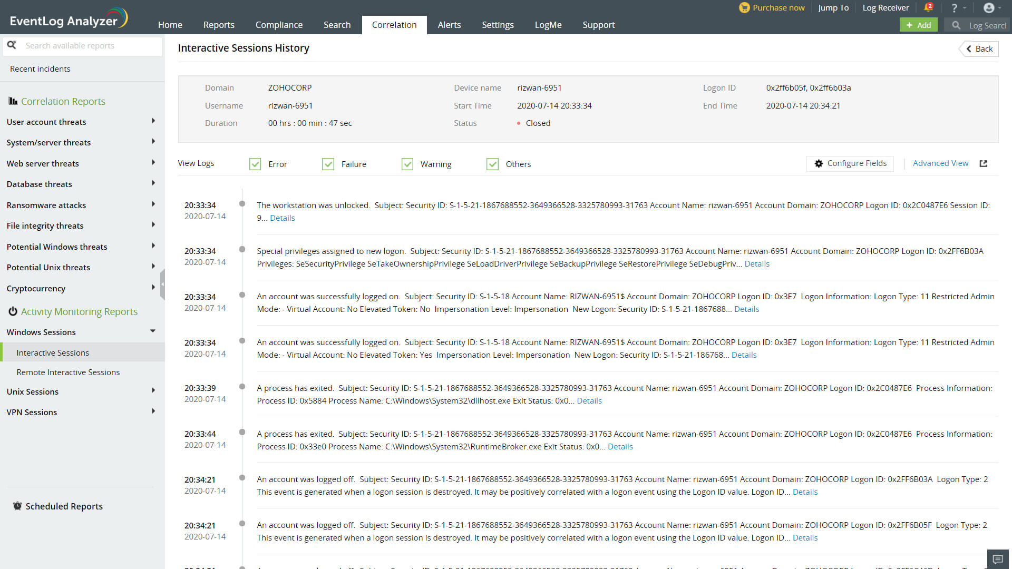Expand Ransomware attacks report group
Screen dimensions: 1012x569
153,204
